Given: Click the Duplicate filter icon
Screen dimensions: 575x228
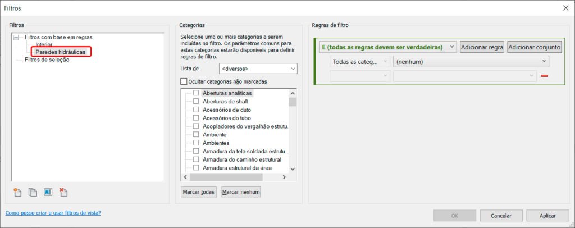Looking at the screenshot, I should (x=33, y=192).
